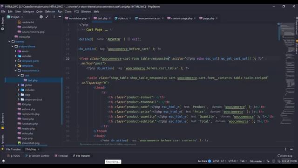Open the Navigate menu
The width and height of the screenshot is (298, 168).
[28, 12]
